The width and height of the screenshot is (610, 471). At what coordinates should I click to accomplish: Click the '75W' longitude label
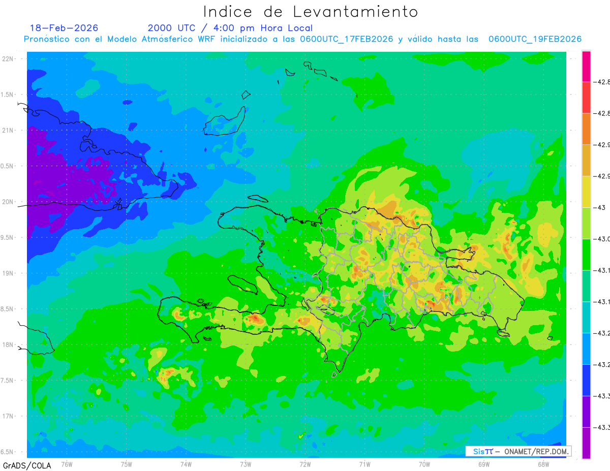pyautogui.click(x=126, y=464)
